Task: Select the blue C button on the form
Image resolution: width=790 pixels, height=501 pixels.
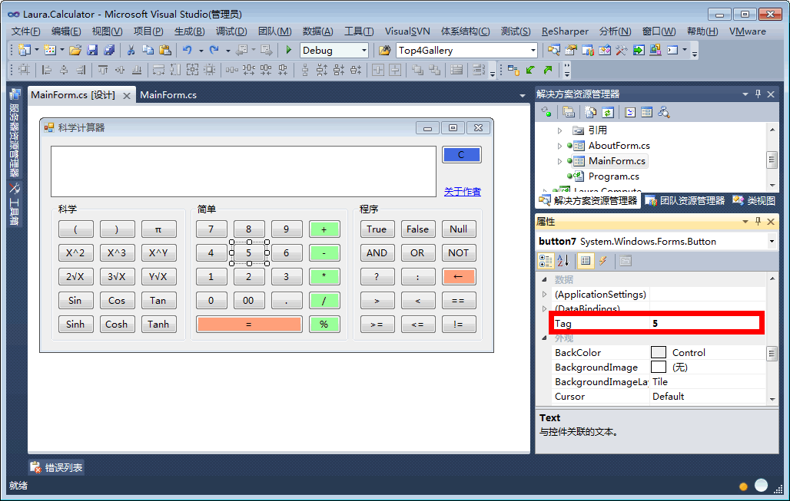Action: click(x=462, y=155)
